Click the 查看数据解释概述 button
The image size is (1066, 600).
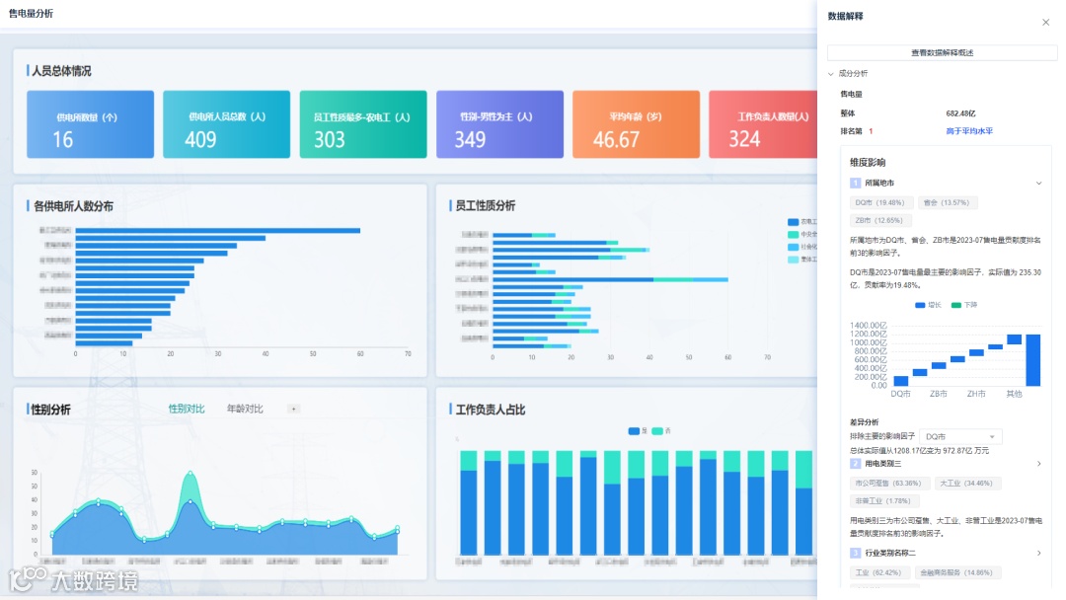click(942, 52)
